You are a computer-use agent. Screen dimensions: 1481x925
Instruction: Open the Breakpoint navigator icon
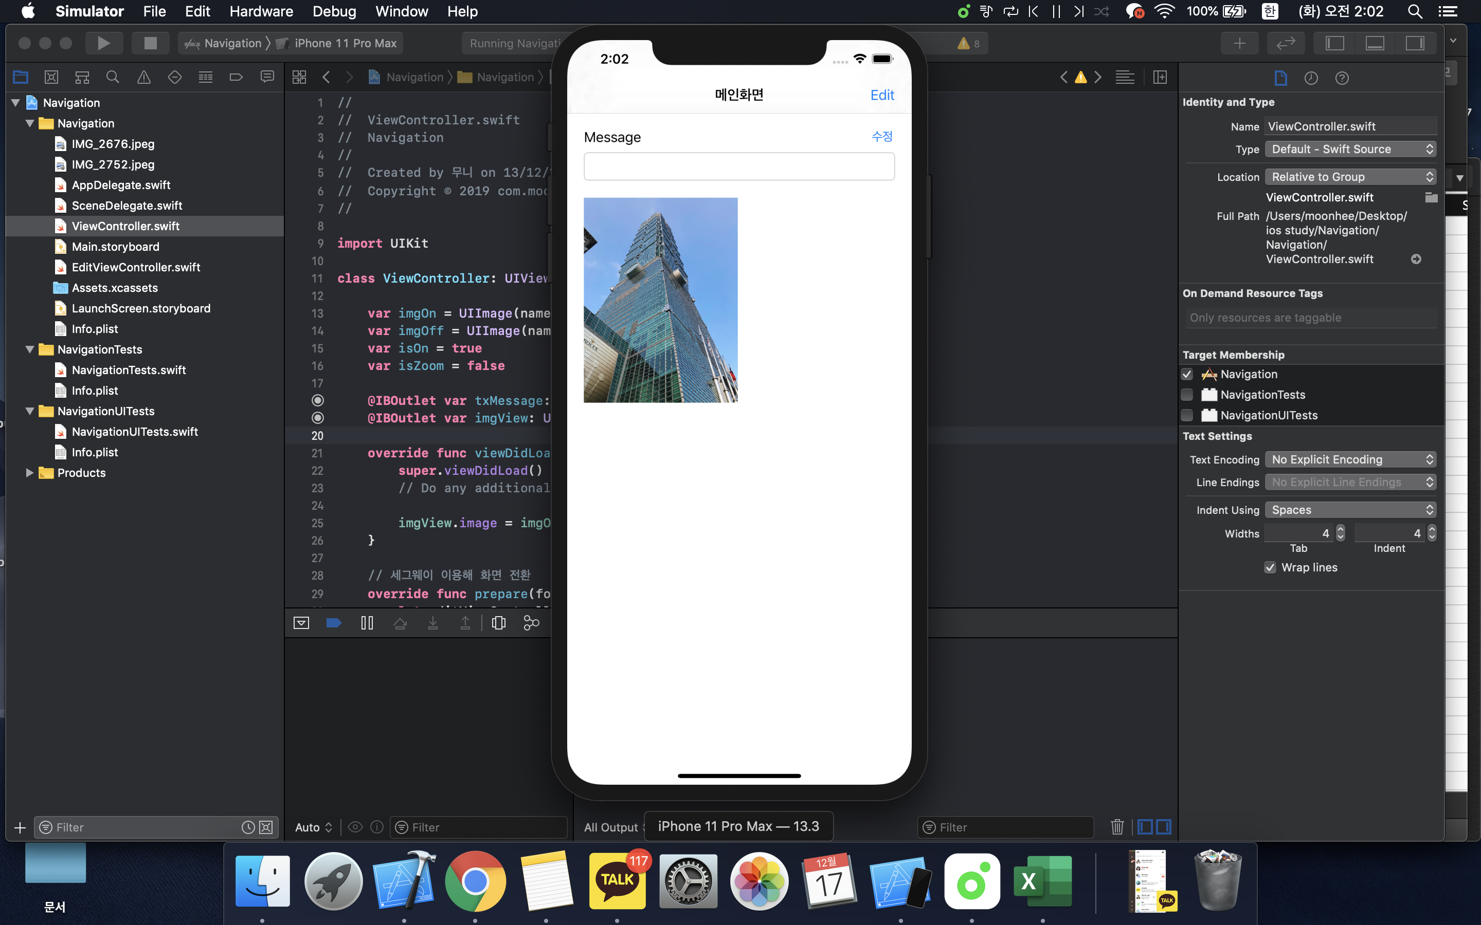point(236,77)
